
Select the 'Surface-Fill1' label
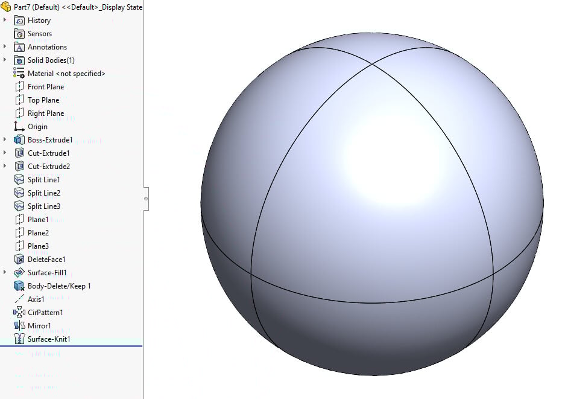[48, 273]
